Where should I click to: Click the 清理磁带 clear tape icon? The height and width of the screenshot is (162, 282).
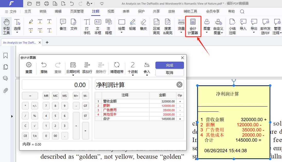coord(117,68)
